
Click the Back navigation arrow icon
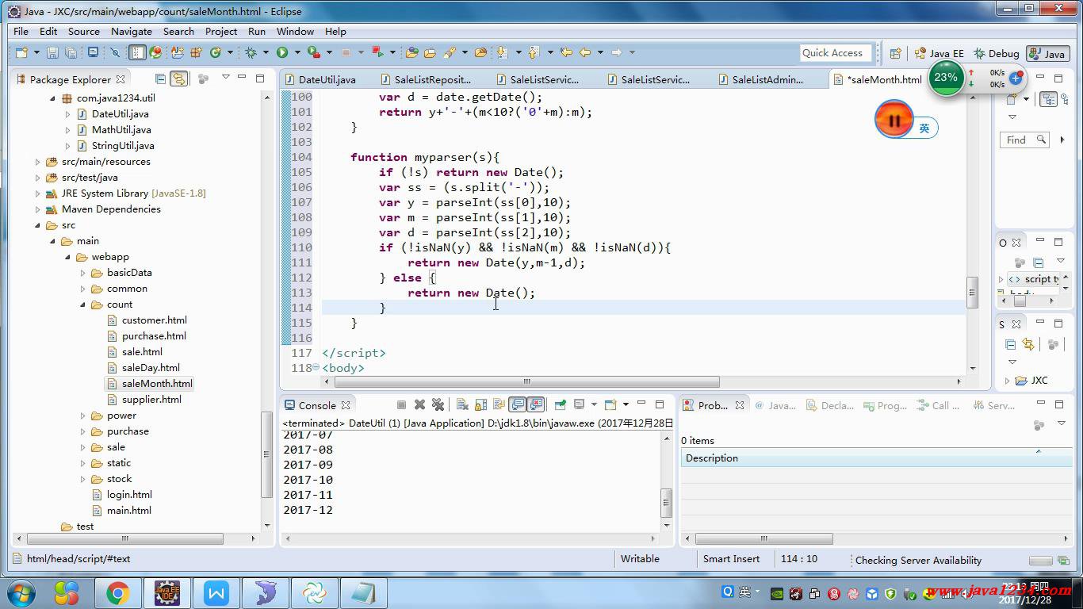(x=584, y=52)
